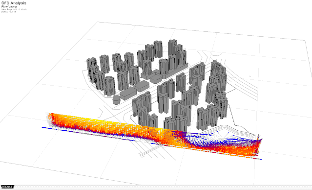The image size is (312, 190).
Task: Click the round cylindrical building in the model
Action: pos(116,99)
